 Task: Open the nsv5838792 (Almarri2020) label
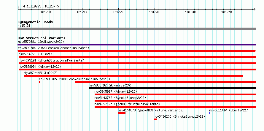[110, 85]
